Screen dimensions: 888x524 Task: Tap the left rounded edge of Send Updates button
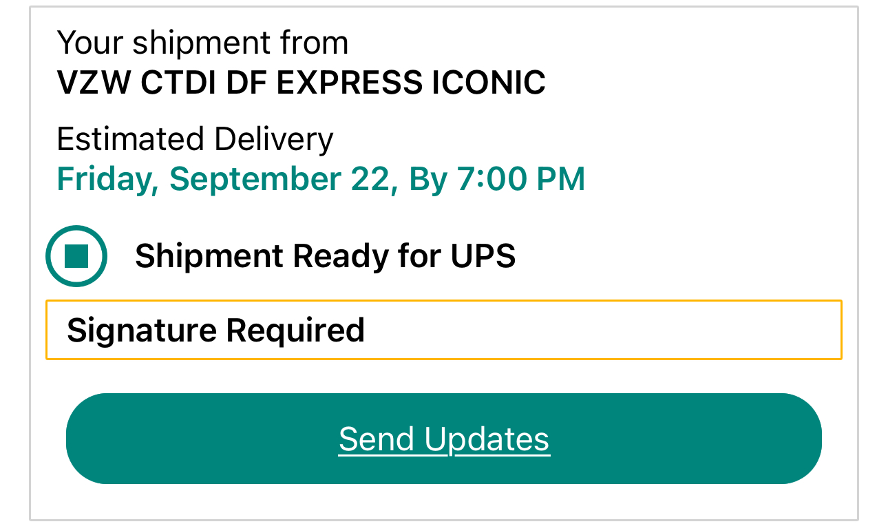tap(89, 439)
